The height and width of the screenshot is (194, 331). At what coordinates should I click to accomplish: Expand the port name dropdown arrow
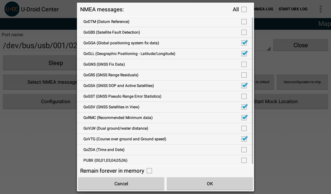pyautogui.click(x=268, y=49)
